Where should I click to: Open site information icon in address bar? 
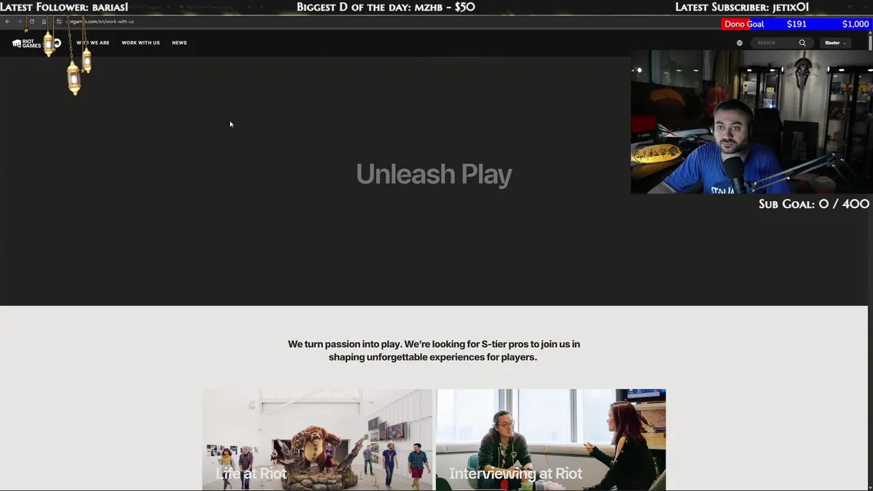point(59,21)
